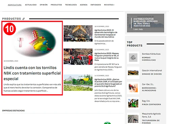Screen dimensions: 169x124
Task: Open the Bombas hidráulicas product thumbnail
Action: pyautogui.click(x=133, y=58)
